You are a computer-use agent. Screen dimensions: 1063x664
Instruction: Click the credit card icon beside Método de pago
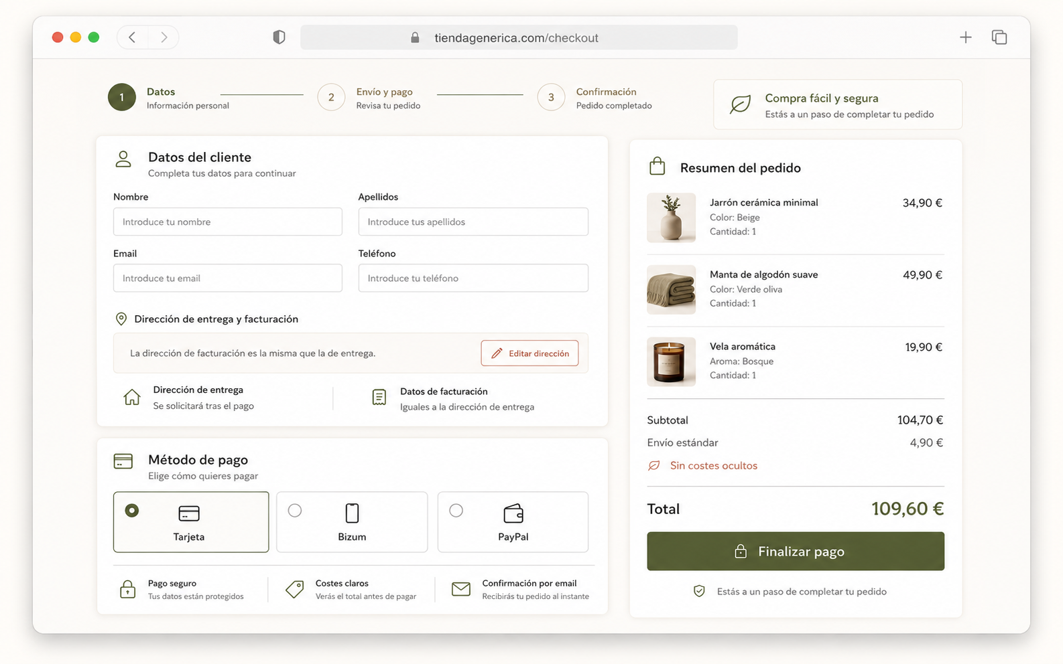coord(123,461)
